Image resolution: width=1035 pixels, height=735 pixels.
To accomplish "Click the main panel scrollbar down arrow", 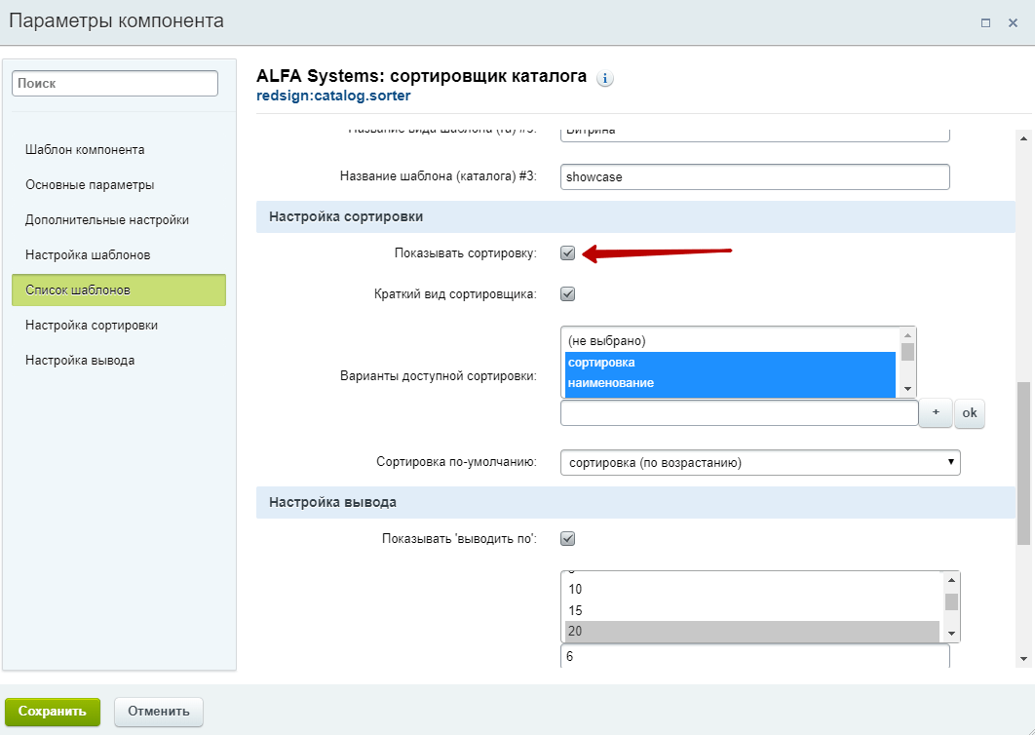I will point(1023,658).
